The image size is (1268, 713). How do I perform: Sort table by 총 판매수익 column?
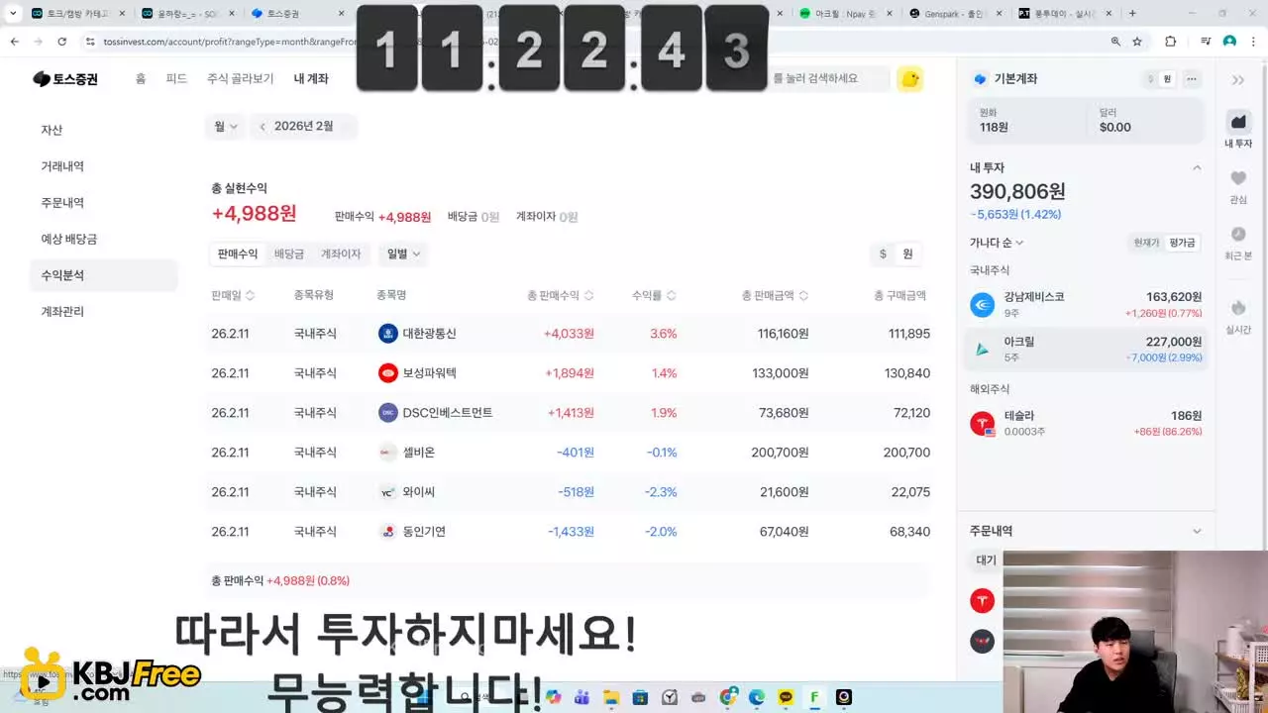[x=561, y=295]
